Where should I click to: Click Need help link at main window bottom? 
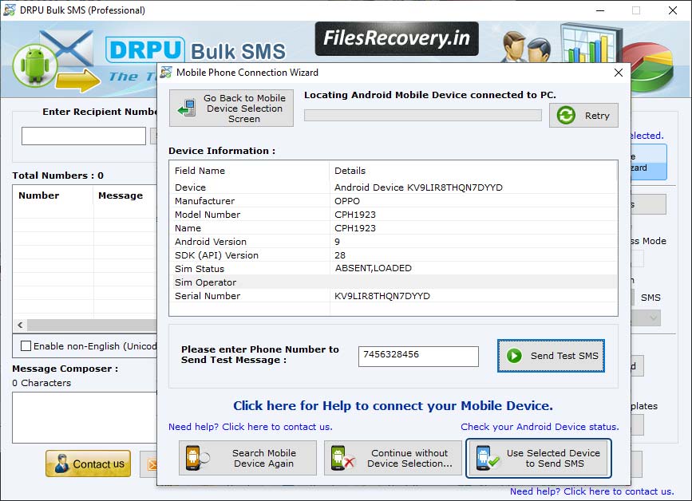591,491
